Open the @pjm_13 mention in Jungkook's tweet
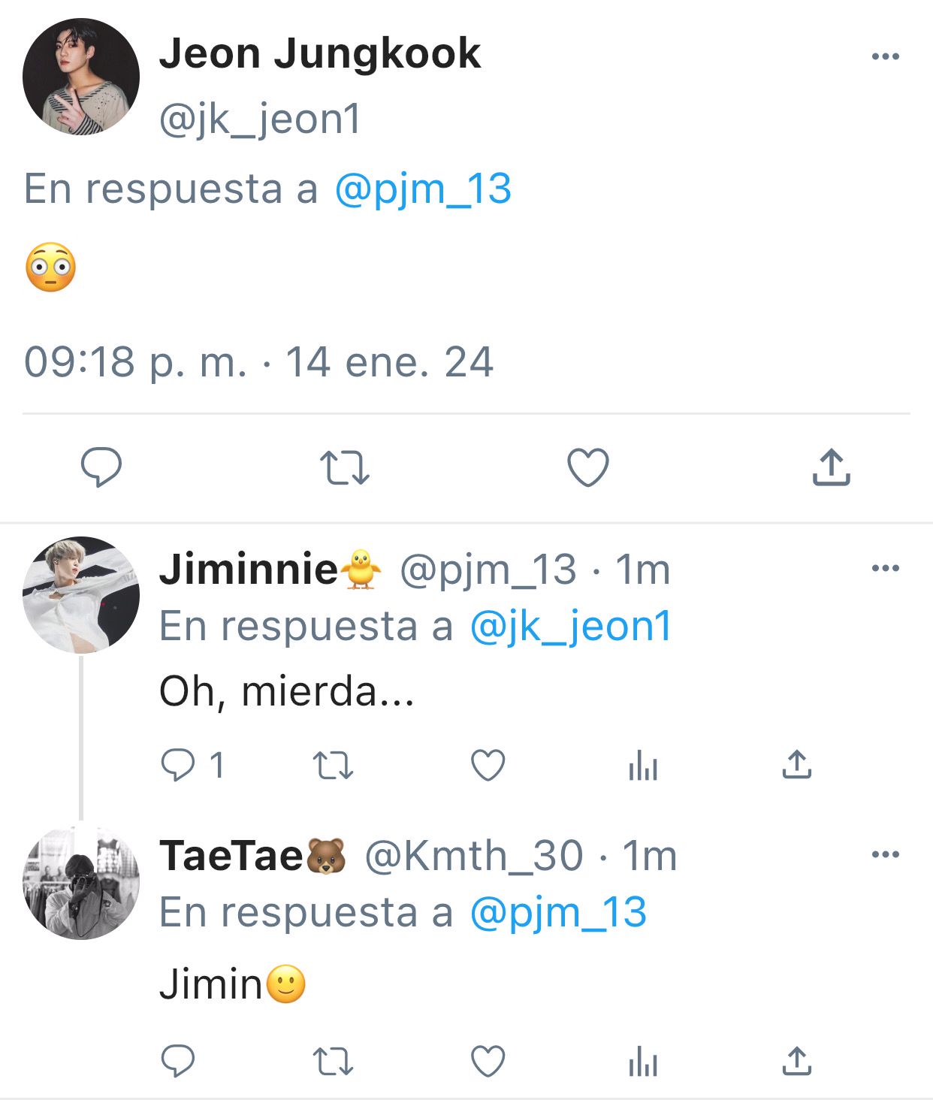The width and height of the screenshot is (933, 1100). click(423, 189)
